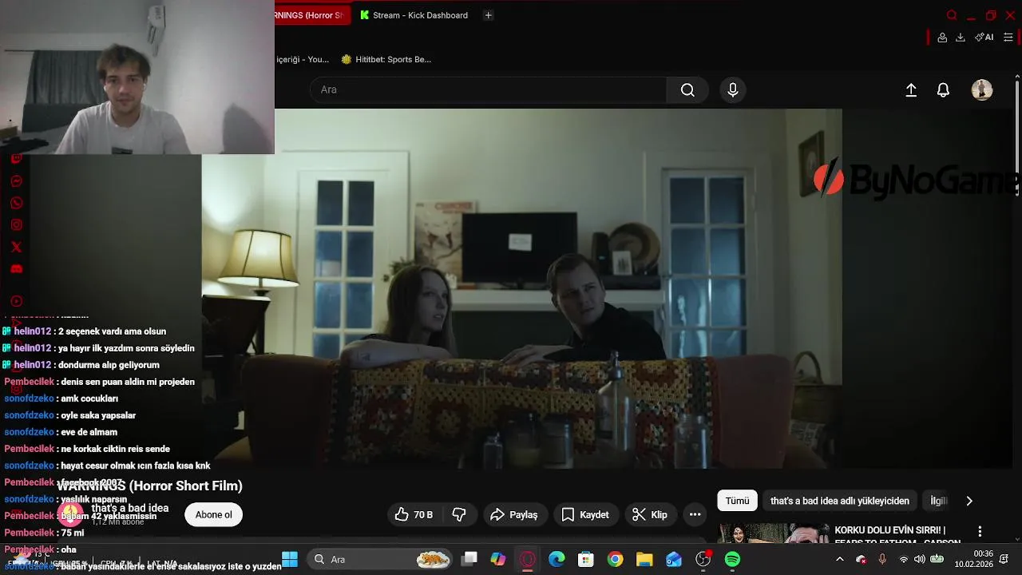Image resolution: width=1022 pixels, height=575 pixels.
Task: Open X (Twitter) in the browser sidebar
Action: point(16,247)
